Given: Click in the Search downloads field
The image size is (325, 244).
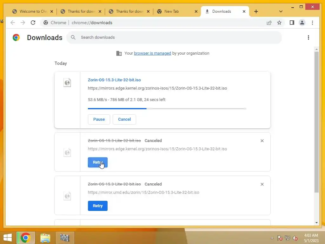Looking at the screenshot, I should click(x=174, y=37).
